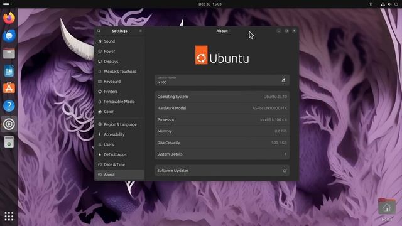Screen dimensions: 402x226
Task: Click the Displays monitor icon
Action: pyautogui.click(x=100, y=62)
